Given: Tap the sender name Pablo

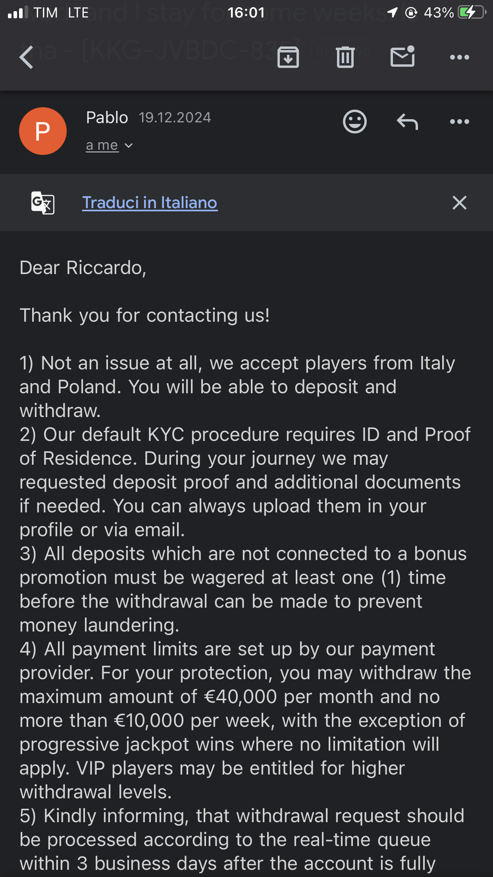Looking at the screenshot, I should (x=107, y=118).
